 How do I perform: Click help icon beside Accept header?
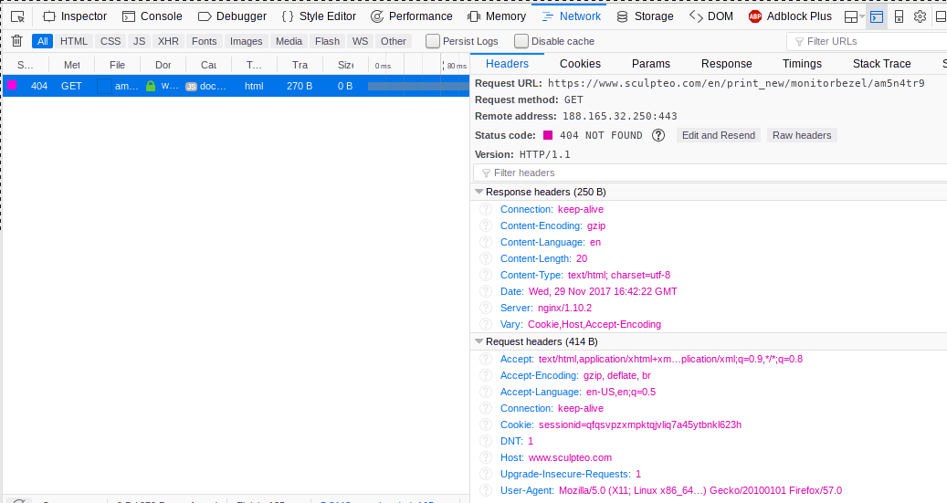[486, 359]
